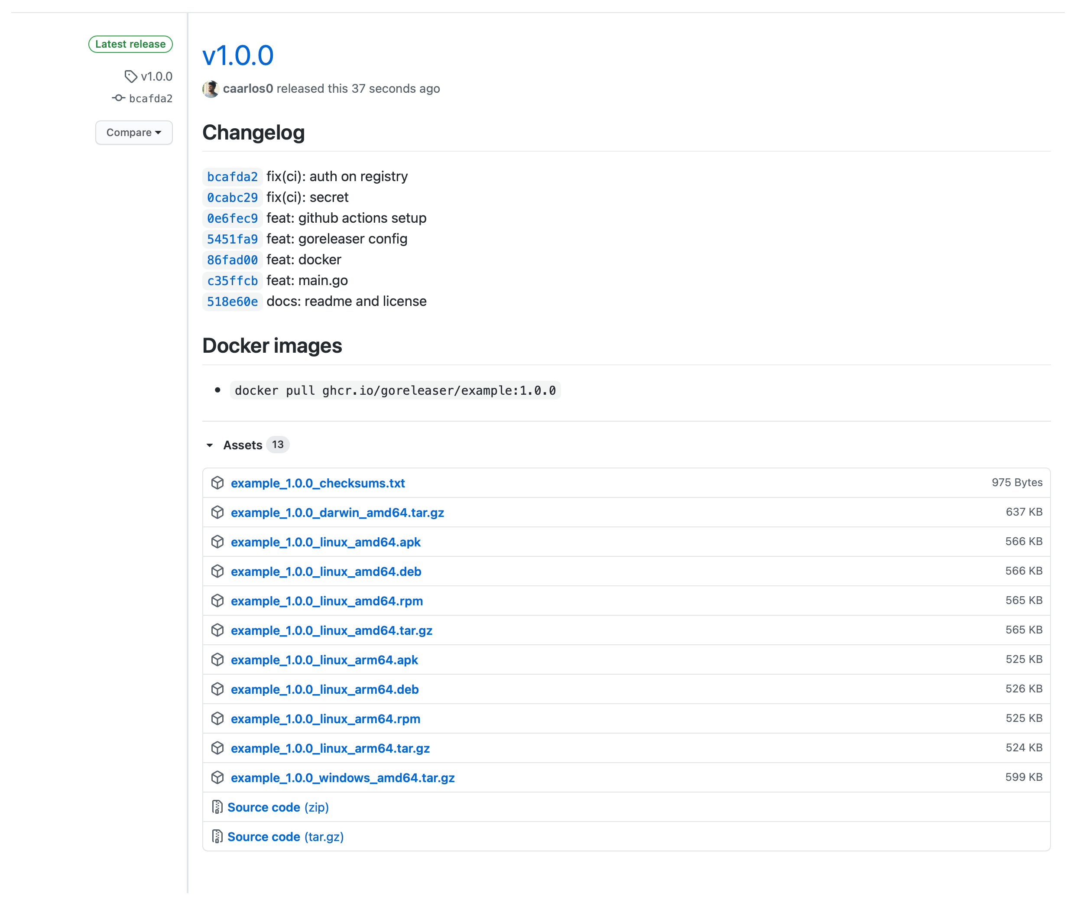
Task: Click package icon for checksums.txt asset
Action: point(217,483)
